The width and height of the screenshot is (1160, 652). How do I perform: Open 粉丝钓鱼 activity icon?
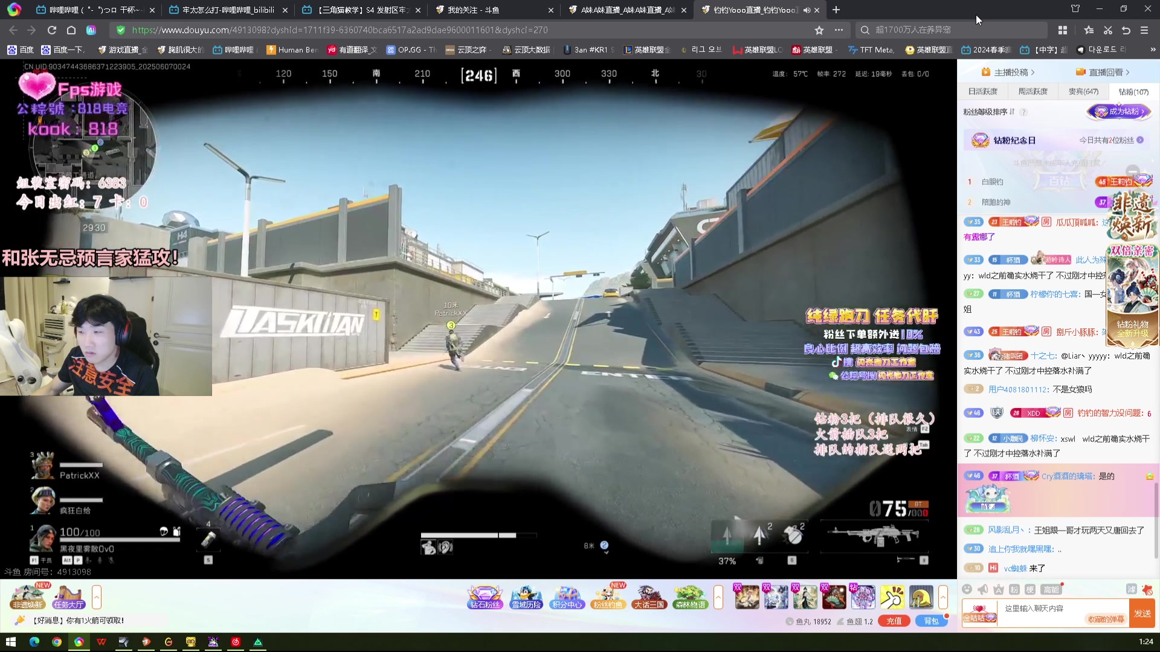(x=608, y=597)
